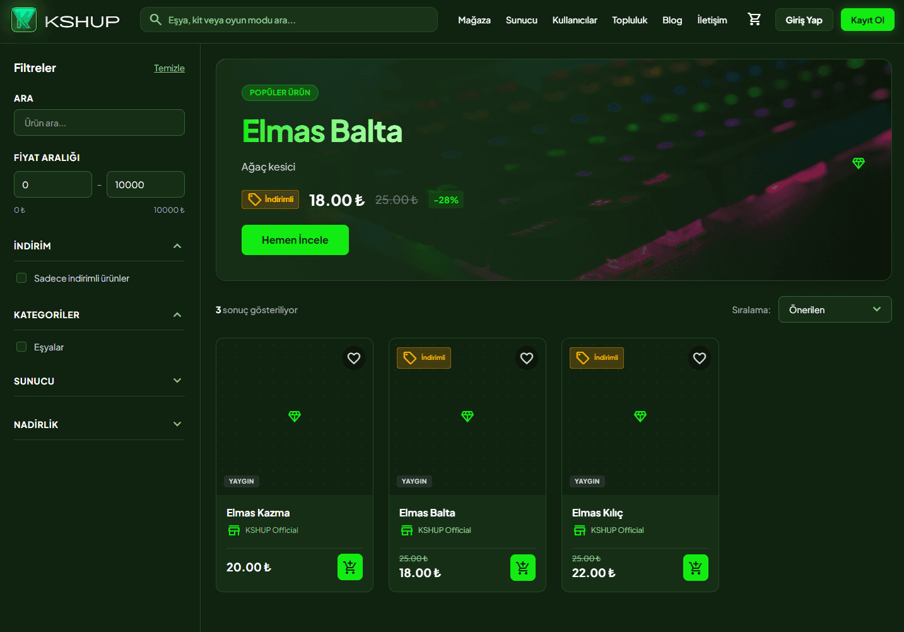904x632 pixels.
Task: Favorite Elmas Kazma with heart icon
Action: [x=354, y=358]
